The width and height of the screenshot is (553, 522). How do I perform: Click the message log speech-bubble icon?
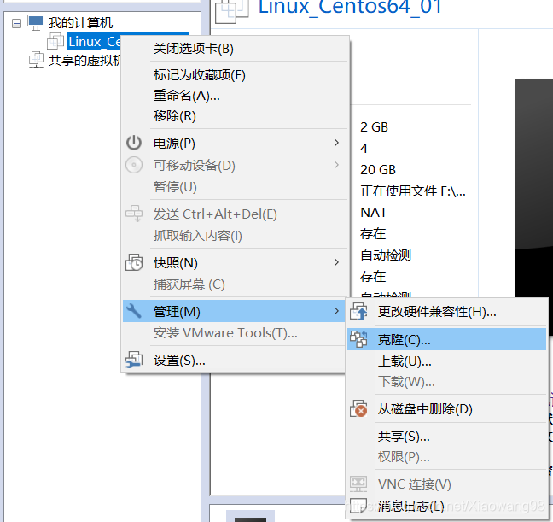point(358,506)
